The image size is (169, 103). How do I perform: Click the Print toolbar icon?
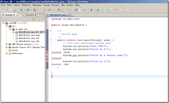tap(15, 10)
